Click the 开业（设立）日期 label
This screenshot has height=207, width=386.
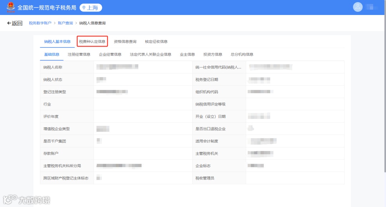point(211,117)
